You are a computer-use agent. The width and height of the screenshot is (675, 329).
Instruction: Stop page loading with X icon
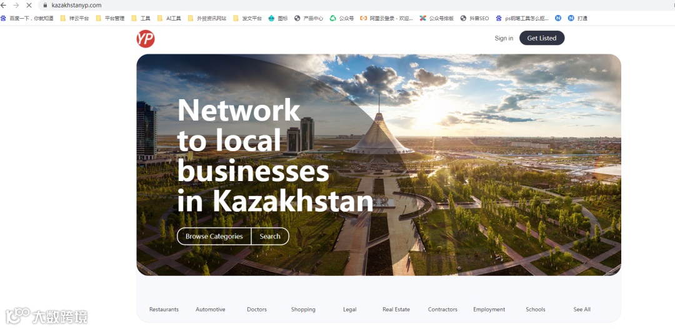point(29,5)
